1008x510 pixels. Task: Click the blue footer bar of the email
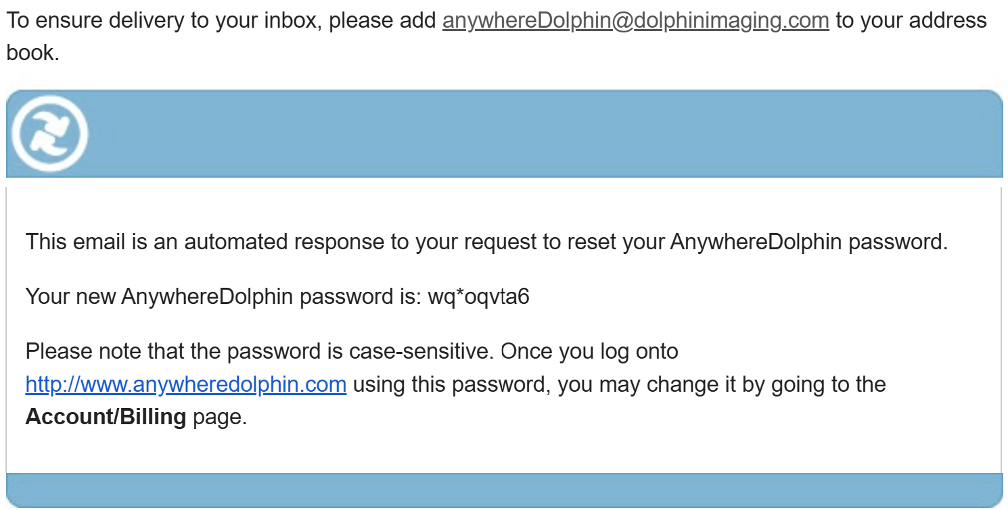pos(504,490)
